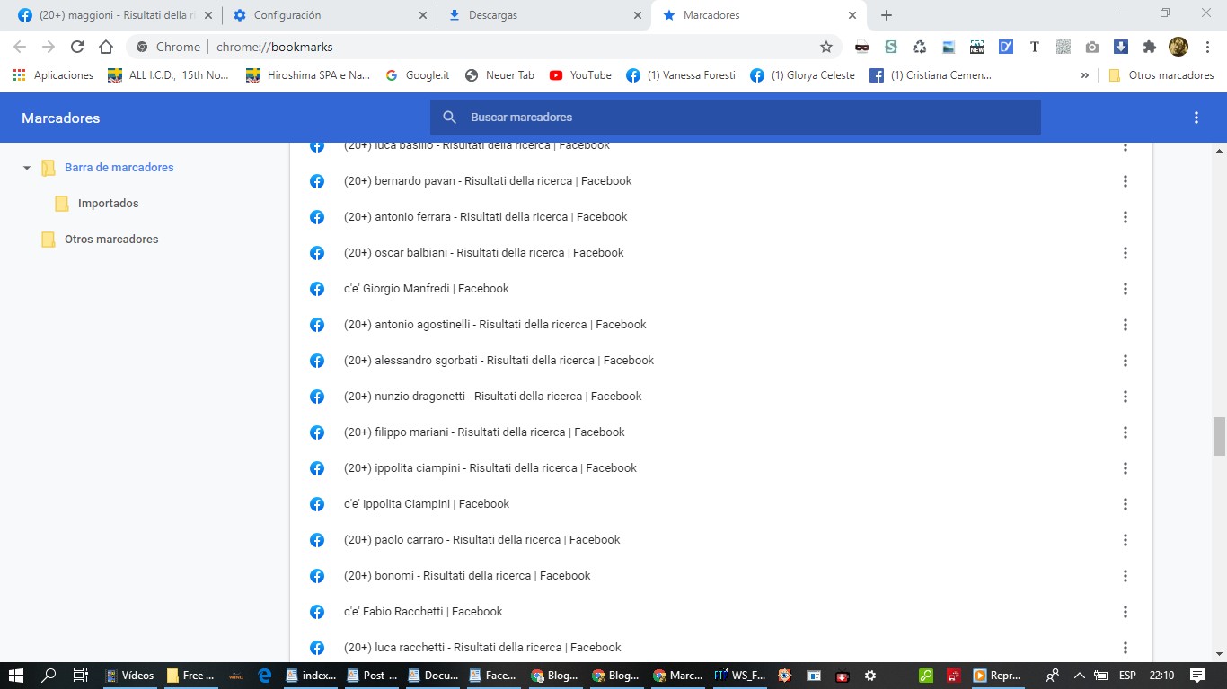Open more options for antonio ferrara bookmark
Screen dimensions: 1227x689
coord(1125,217)
